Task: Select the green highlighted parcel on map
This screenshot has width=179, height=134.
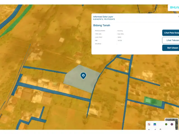Action: 152,101
